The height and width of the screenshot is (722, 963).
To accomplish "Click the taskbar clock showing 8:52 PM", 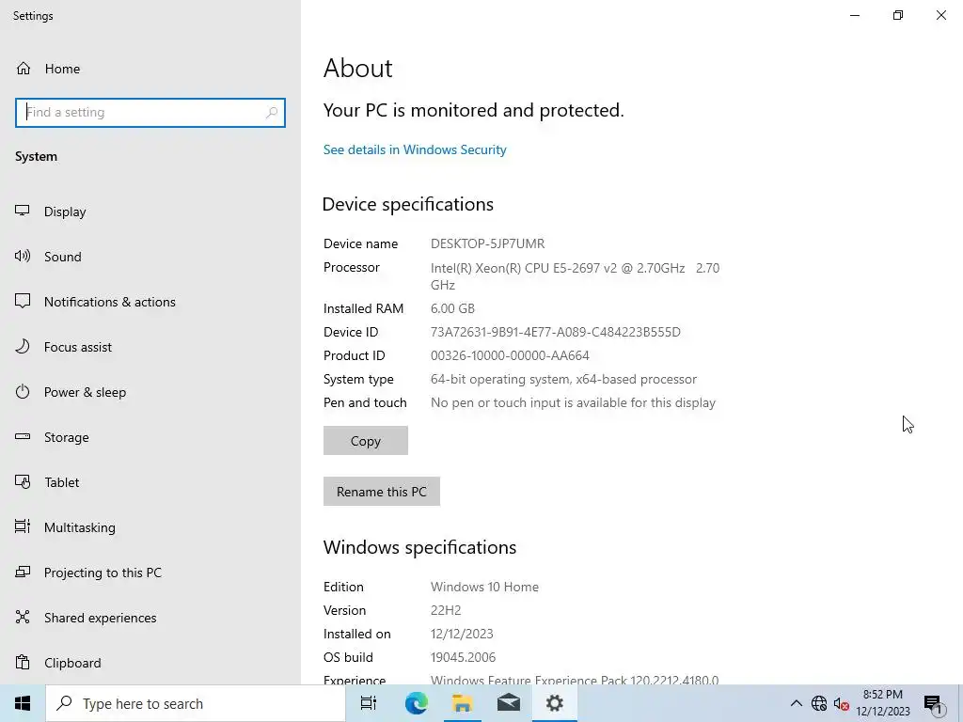I will [x=882, y=703].
